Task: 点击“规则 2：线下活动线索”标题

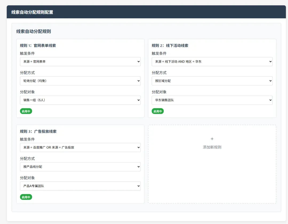Action: pyautogui.click(x=170, y=45)
